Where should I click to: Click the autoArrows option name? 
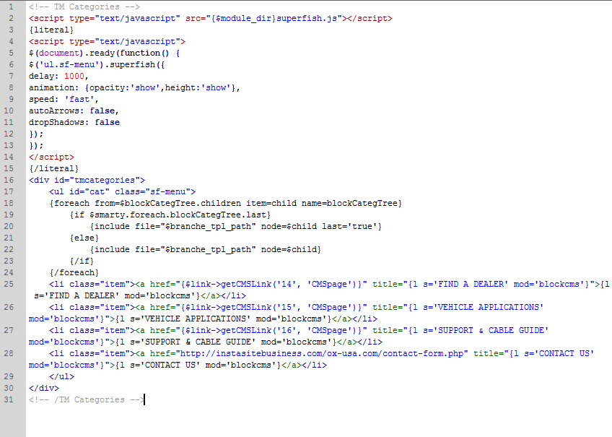pyautogui.click(x=54, y=111)
